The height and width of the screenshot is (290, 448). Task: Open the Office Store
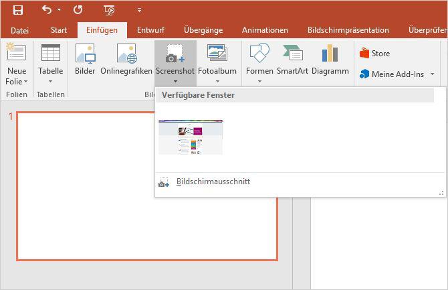coord(374,54)
